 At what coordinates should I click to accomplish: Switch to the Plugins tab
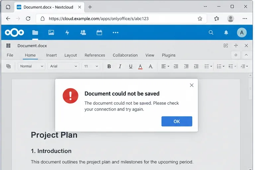coord(169,55)
